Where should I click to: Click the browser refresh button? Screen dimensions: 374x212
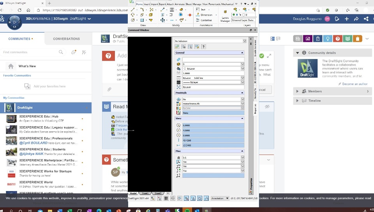pyautogui.click(x=19, y=10)
